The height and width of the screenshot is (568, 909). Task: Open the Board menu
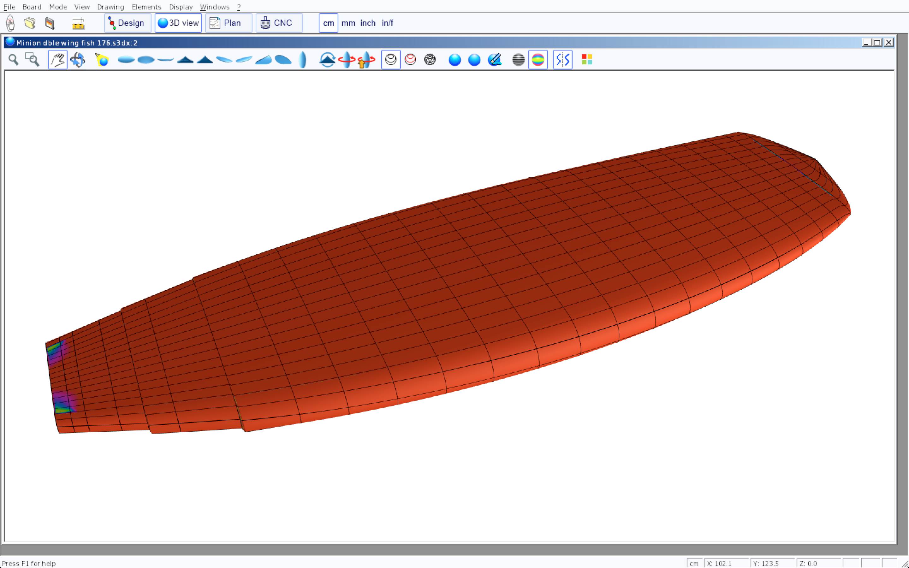tap(32, 7)
